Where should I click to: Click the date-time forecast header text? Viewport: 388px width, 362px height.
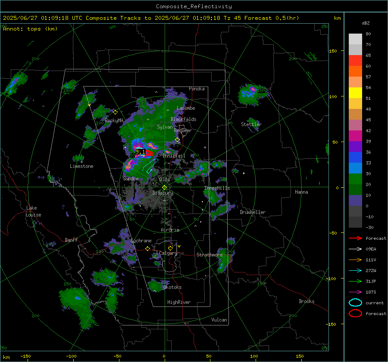point(151,18)
